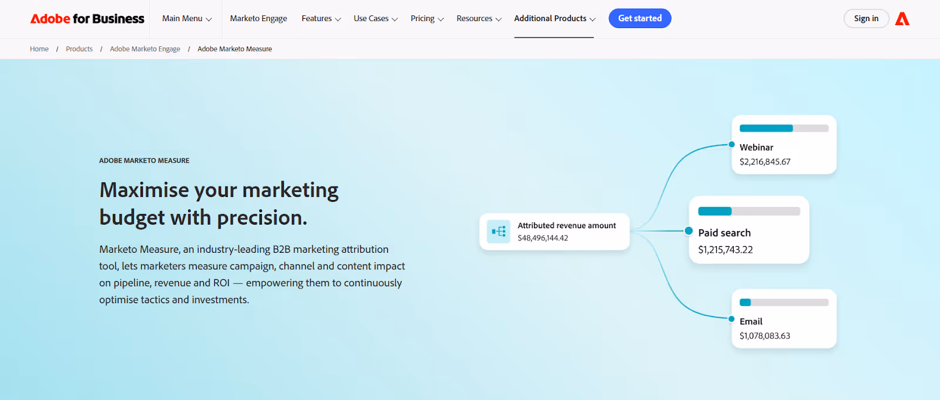Click the red Adobe logo icon
The image size is (940, 400).
coord(902,19)
